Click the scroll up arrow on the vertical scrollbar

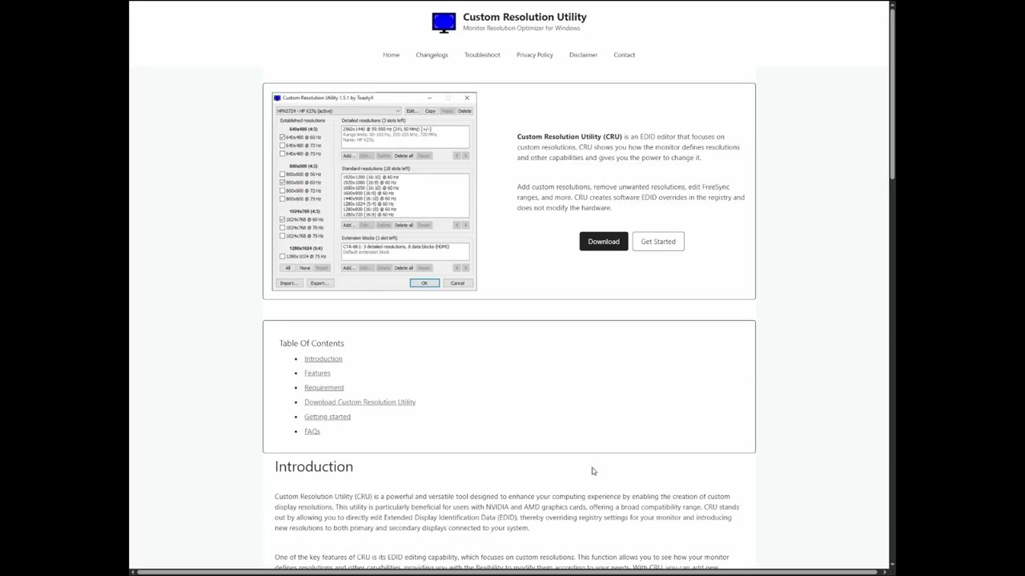(892, 6)
